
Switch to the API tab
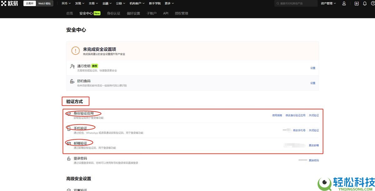pyautogui.click(x=166, y=13)
